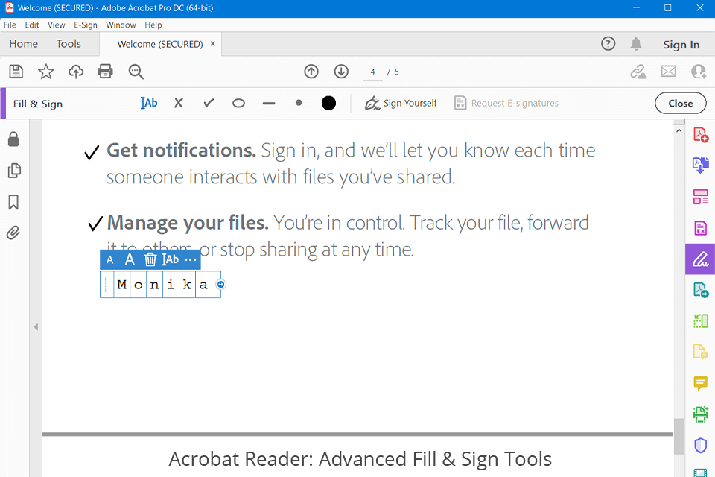The width and height of the screenshot is (715, 477).
Task: Select the Crossmark X tool
Action: click(179, 103)
